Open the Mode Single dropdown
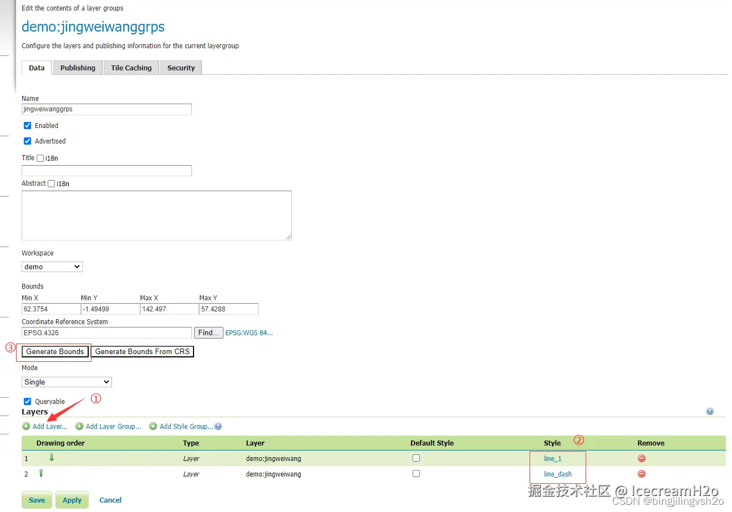Viewport: 732px width, 512px height. click(67, 382)
